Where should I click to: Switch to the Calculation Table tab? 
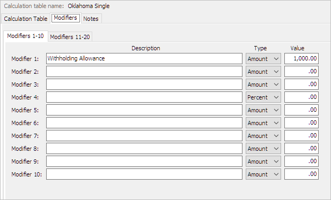point(26,19)
